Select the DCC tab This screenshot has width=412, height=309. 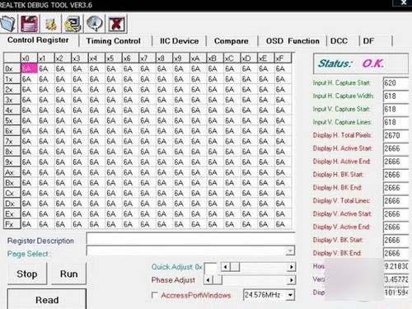point(339,41)
